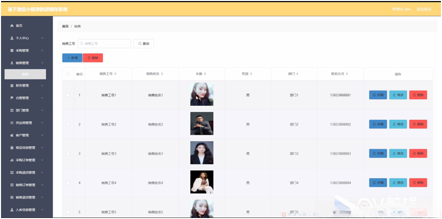Expand the 客户管理 menu chevron

42,135
